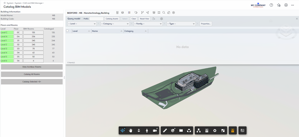The image size is (299, 137).
Task: Click the CAD and BIM Manager breadcrumb
Action: pos(33,3)
